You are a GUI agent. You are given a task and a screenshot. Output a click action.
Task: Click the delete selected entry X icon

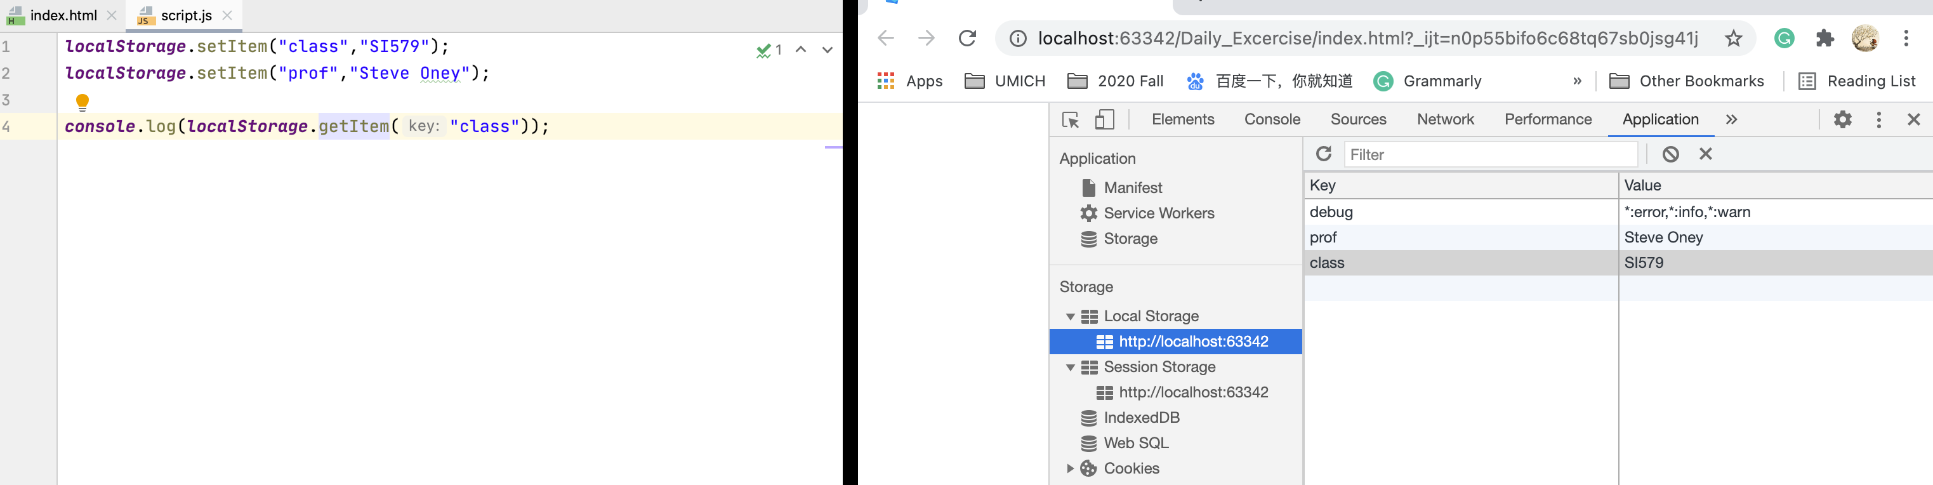tap(1706, 154)
